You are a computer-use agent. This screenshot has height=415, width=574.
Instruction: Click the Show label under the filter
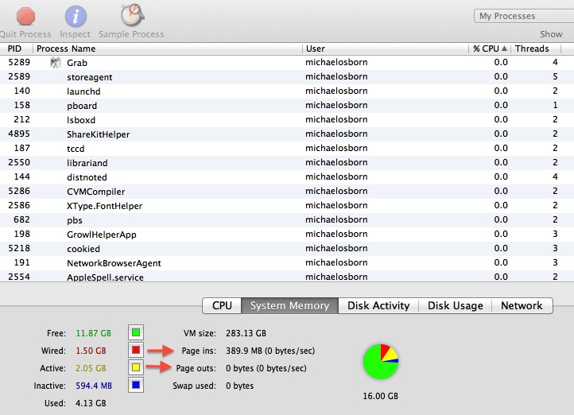click(x=551, y=34)
